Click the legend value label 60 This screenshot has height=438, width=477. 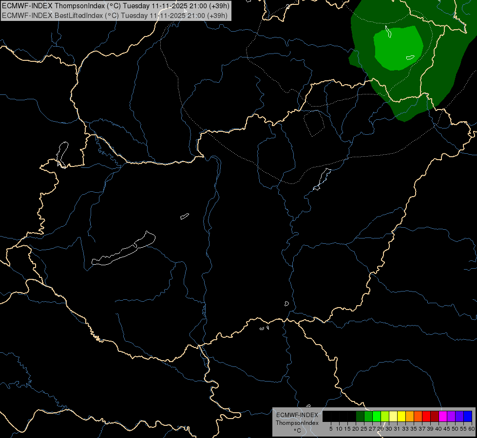click(472, 429)
